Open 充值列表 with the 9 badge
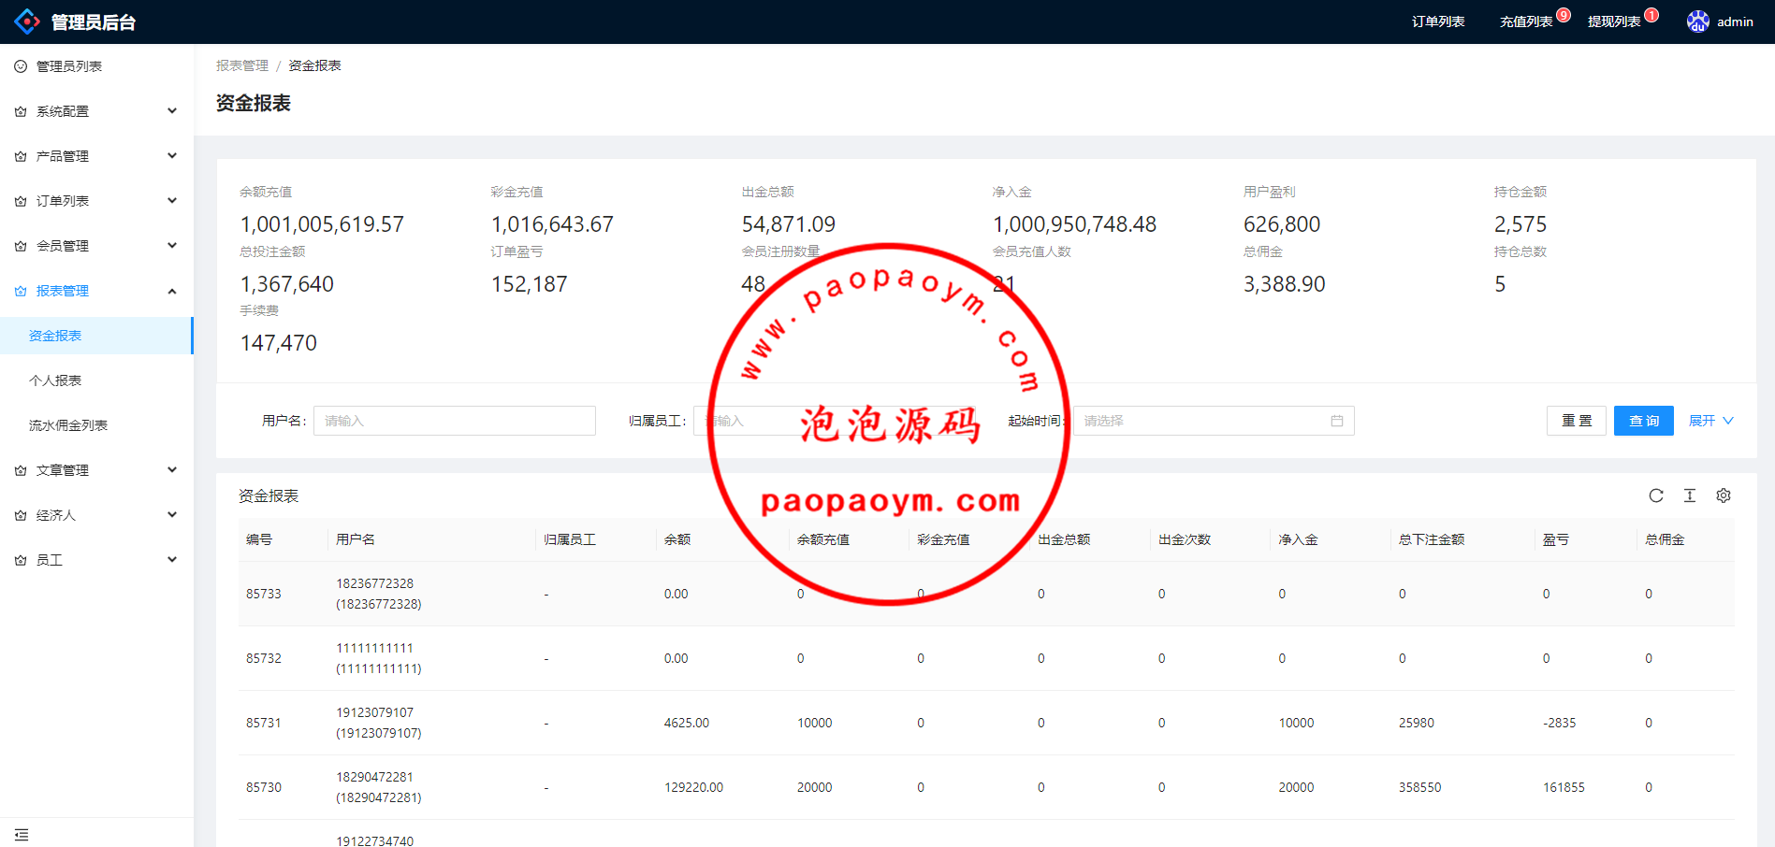The image size is (1775, 847). click(1526, 22)
